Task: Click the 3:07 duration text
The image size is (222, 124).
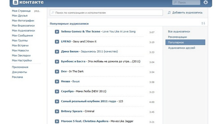Action: (151, 32)
